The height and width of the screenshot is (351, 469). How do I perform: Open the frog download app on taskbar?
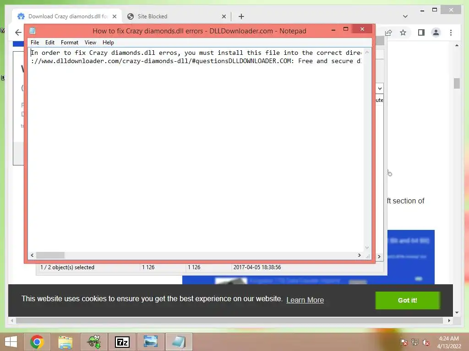94,342
